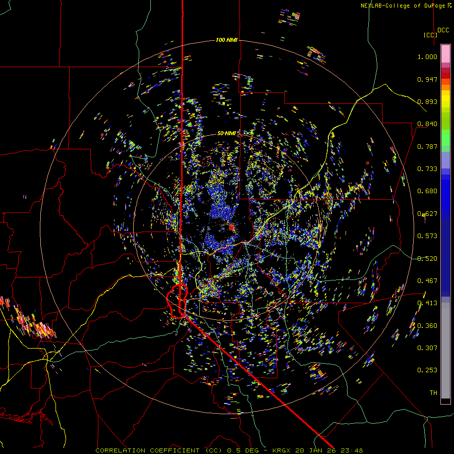Click the 0.947 scale value

pyautogui.click(x=427, y=79)
